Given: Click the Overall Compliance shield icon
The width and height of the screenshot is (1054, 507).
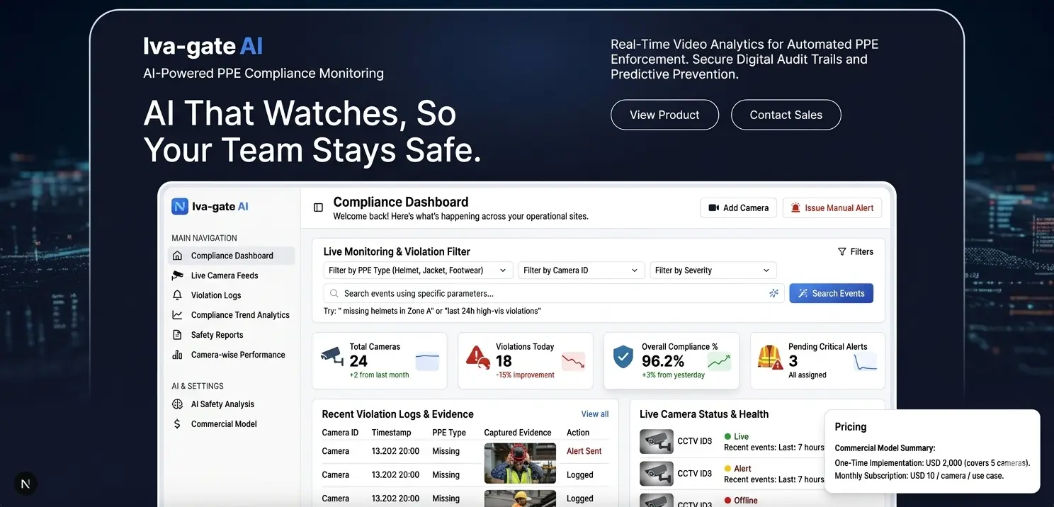Looking at the screenshot, I should point(623,357).
